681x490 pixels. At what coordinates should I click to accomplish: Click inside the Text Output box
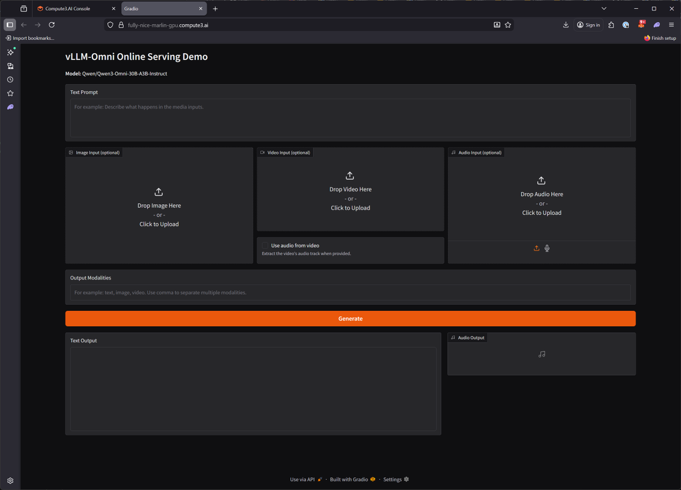253,389
